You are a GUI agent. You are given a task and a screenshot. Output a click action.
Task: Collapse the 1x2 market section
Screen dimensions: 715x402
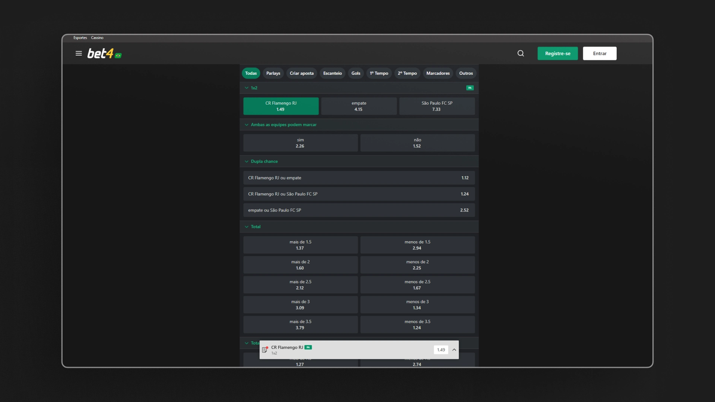(247, 88)
